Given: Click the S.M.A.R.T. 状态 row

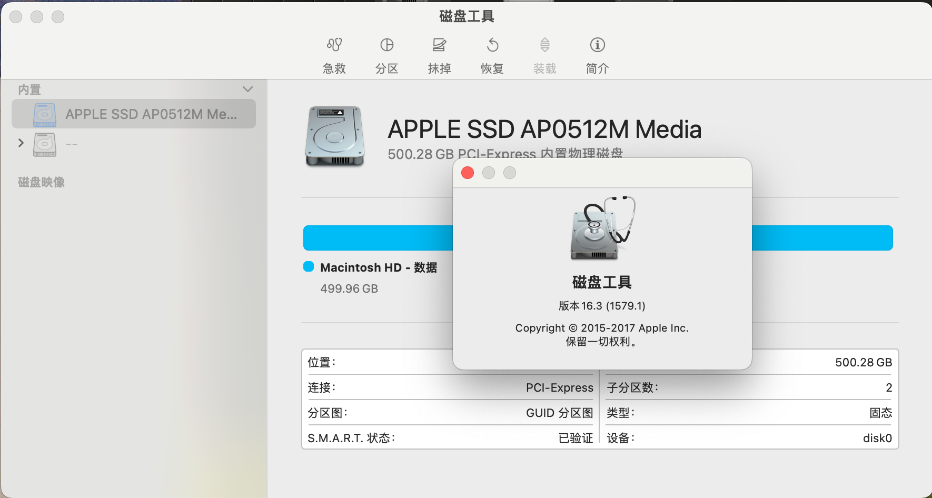Looking at the screenshot, I should tap(450, 438).
